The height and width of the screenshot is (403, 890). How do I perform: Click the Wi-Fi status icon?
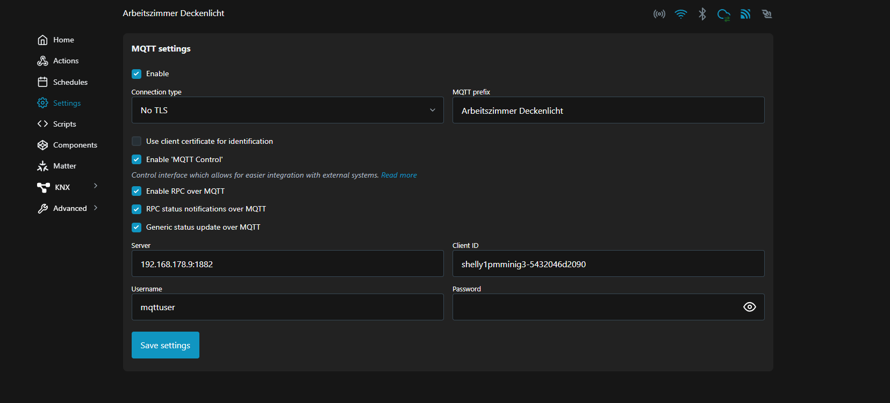point(681,14)
